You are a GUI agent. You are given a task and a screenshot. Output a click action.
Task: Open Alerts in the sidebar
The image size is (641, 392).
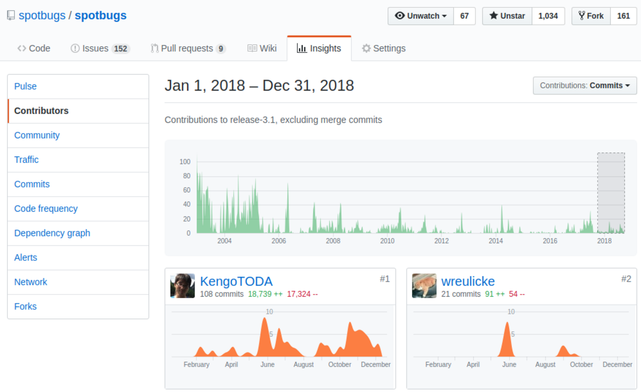coord(78,258)
